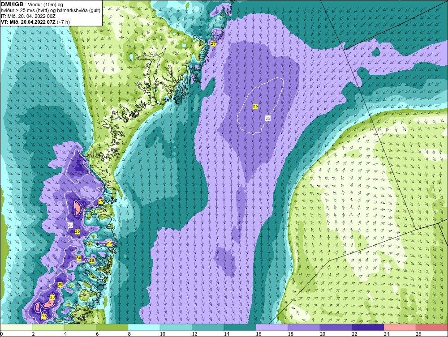Select the 'Vindur (10m) og' caption text
Screen dimensions: 448x337
pyautogui.click(x=46, y=5)
